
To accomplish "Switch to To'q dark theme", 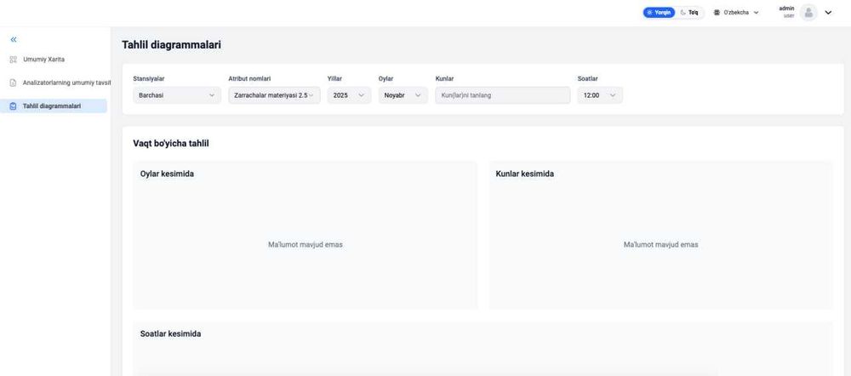I will click(x=689, y=13).
